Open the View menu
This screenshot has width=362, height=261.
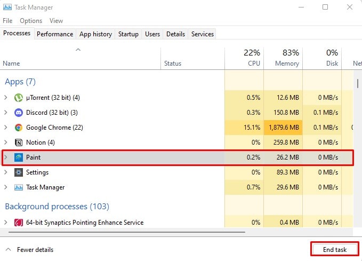(x=56, y=21)
